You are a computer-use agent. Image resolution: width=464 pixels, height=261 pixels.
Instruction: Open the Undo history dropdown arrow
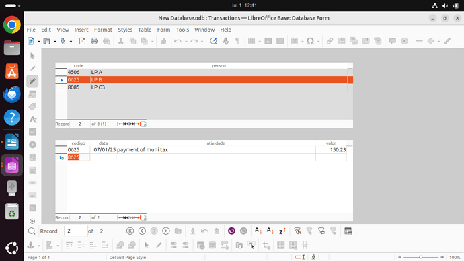click(186, 42)
